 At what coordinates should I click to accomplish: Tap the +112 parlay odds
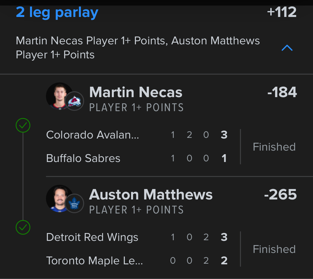(281, 12)
